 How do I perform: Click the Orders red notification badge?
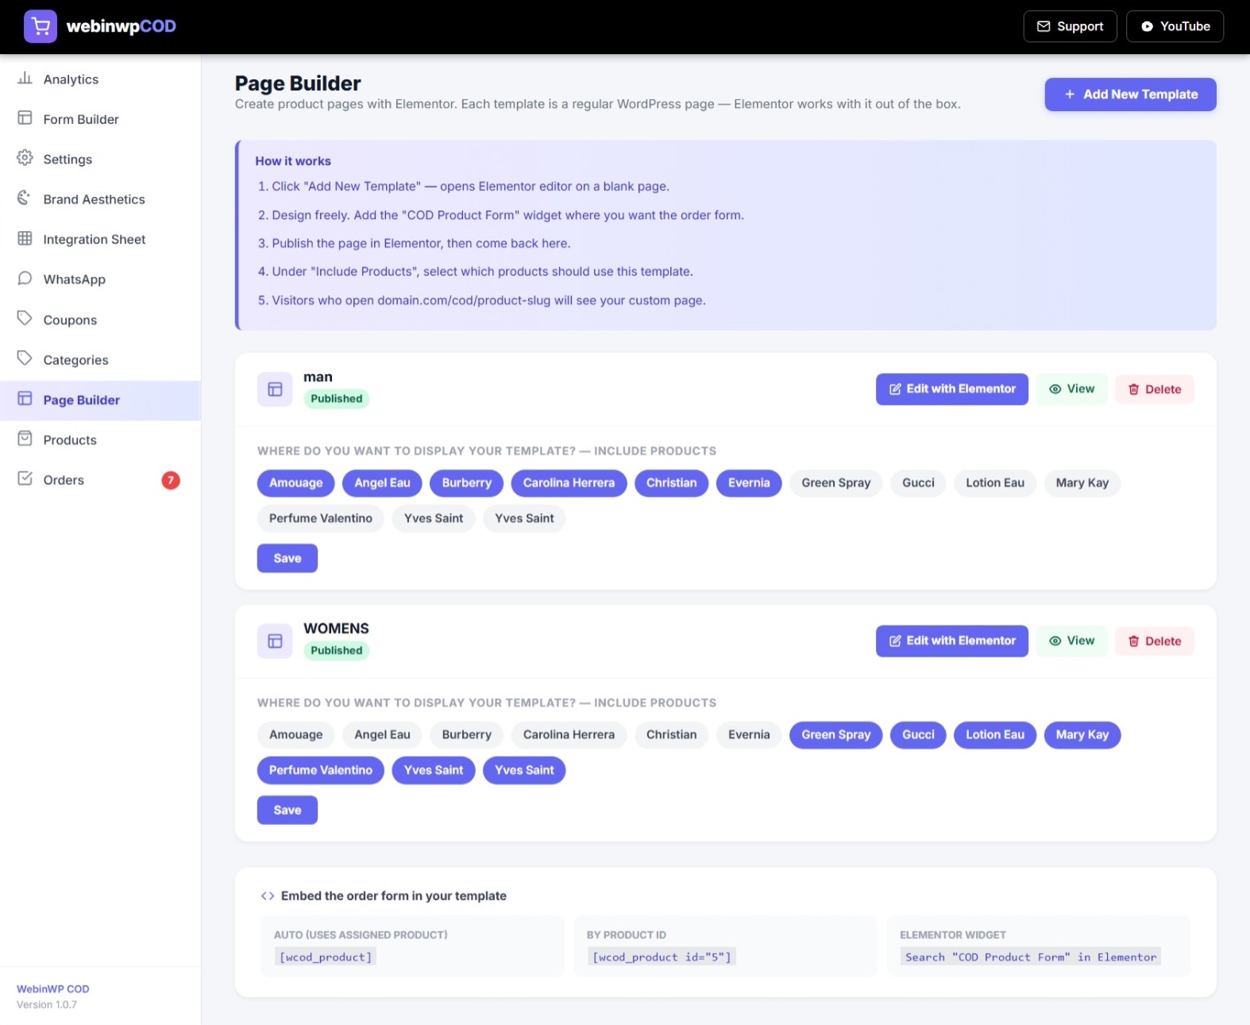(x=171, y=480)
